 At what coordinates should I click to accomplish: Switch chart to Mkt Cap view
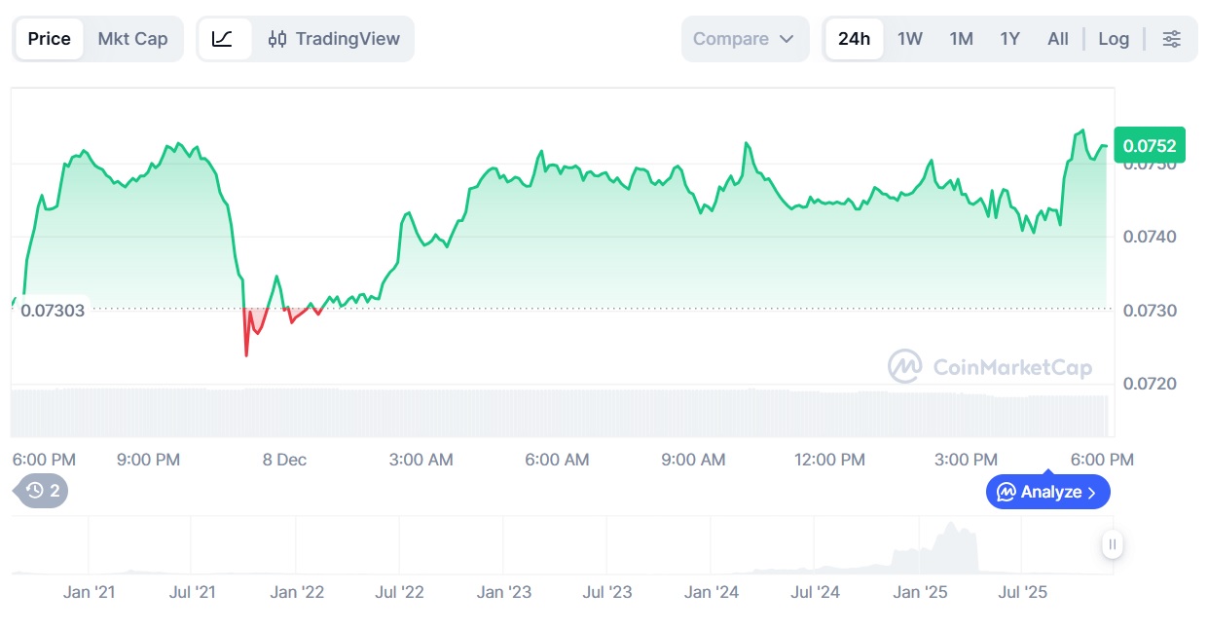[132, 39]
